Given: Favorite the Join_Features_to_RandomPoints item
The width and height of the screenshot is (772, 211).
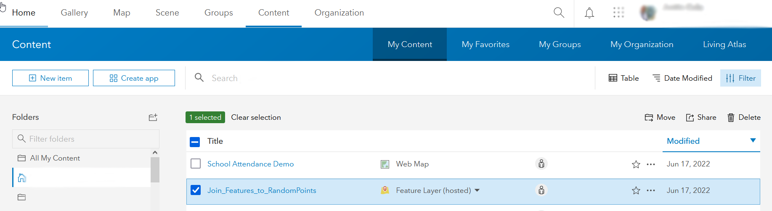Looking at the screenshot, I should pos(636,191).
